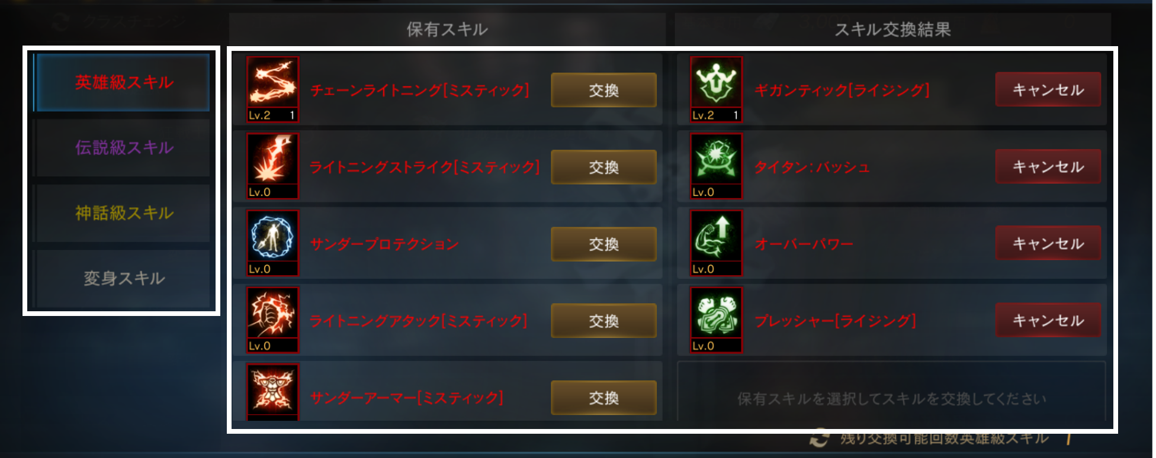Screen dimensions: 1156x458
Task: Exchange the チェーンライトニング skill
Action: pyautogui.click(x=603, y=90)
